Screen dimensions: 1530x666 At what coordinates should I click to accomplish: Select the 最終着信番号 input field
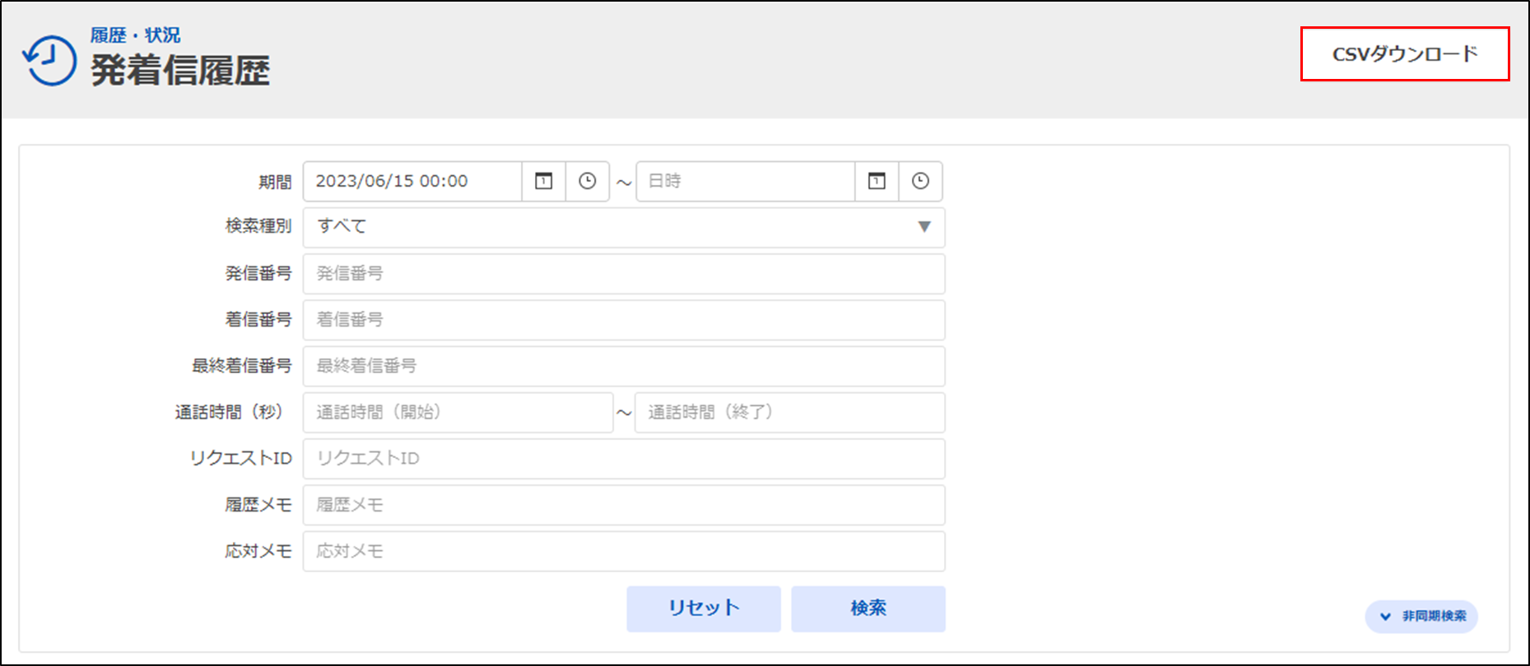click(x=623, y=366)
